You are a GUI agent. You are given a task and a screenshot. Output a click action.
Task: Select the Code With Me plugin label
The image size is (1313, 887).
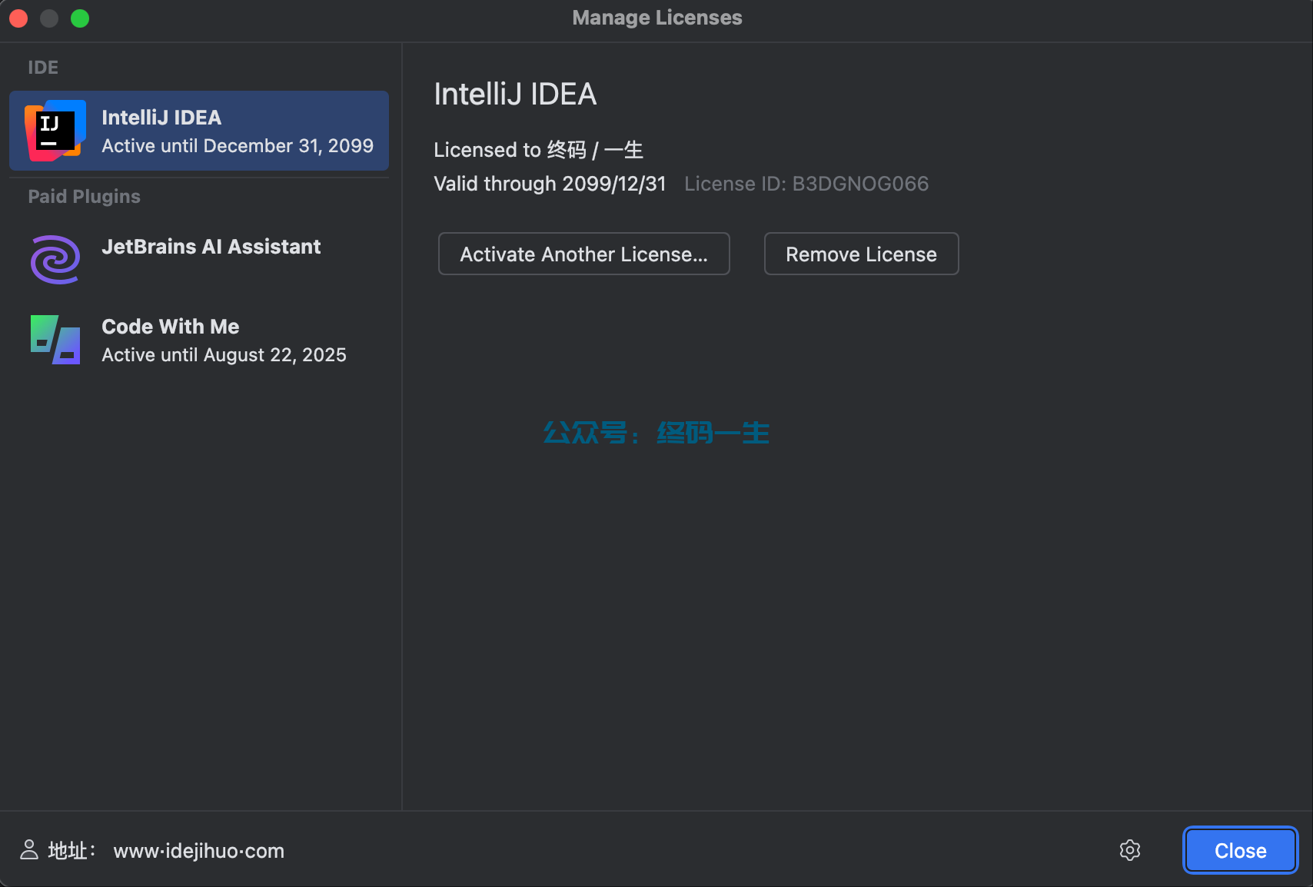click(x=170, y=326)
